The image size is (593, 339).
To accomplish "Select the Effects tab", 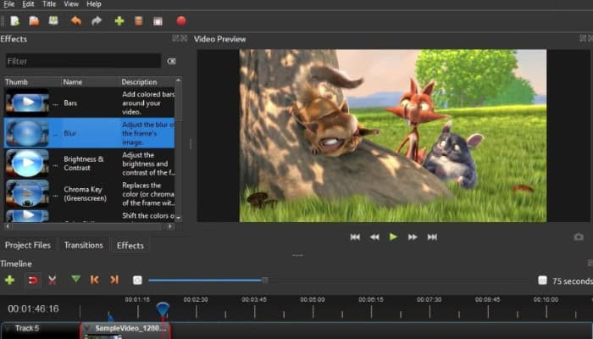I will (x=130, y=245).
